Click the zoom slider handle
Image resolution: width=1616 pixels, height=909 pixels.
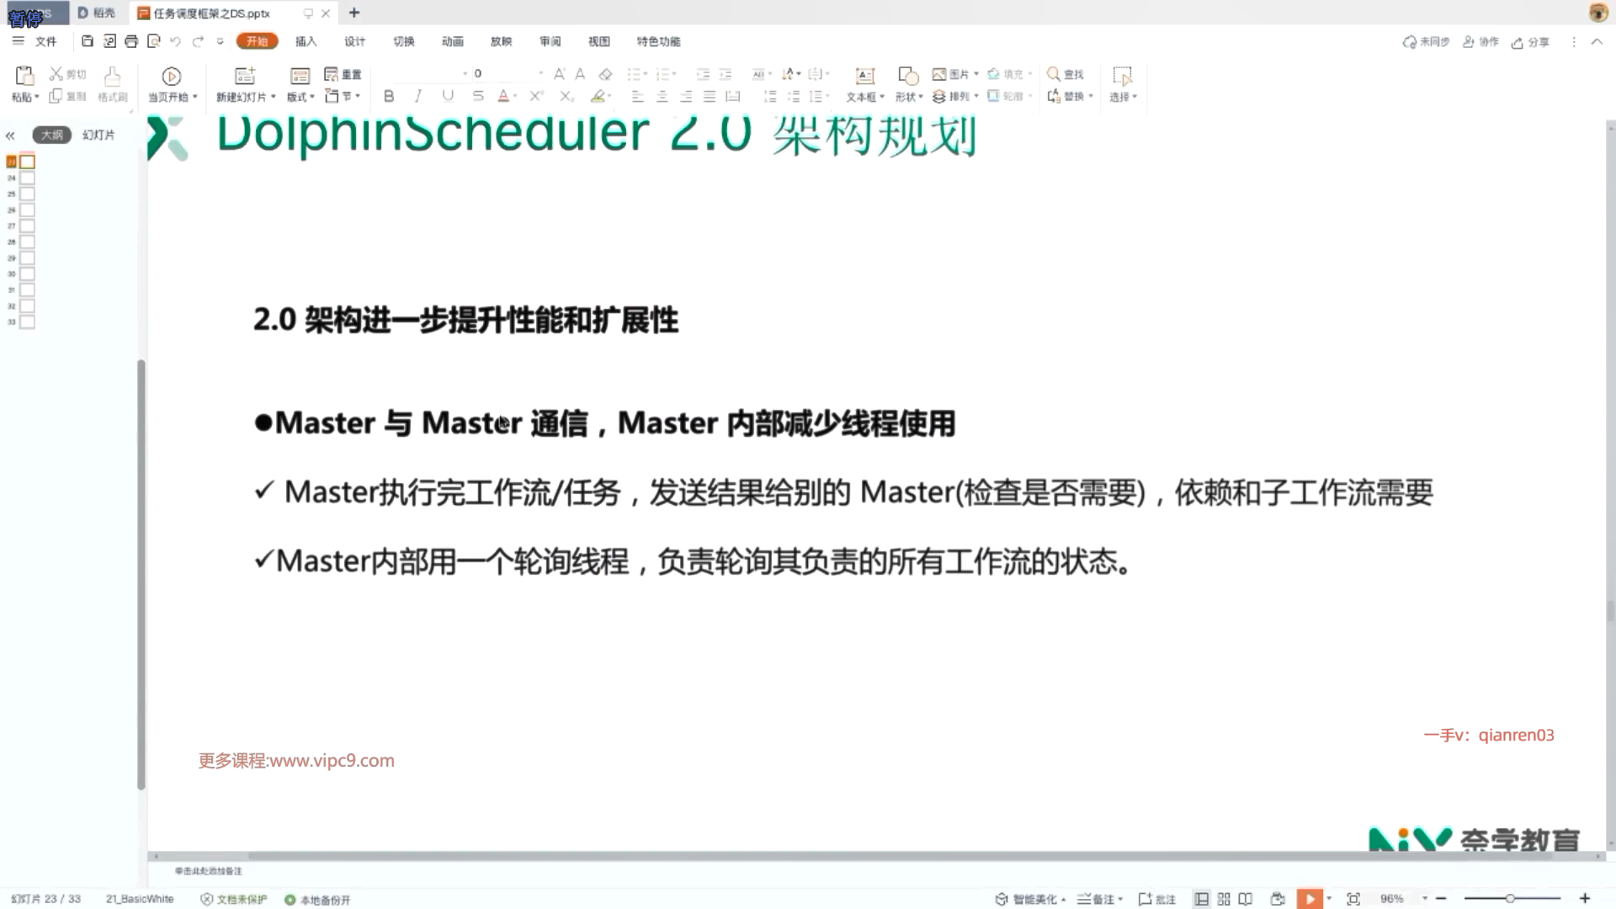pyautogui.click(x=1510, y=899)
